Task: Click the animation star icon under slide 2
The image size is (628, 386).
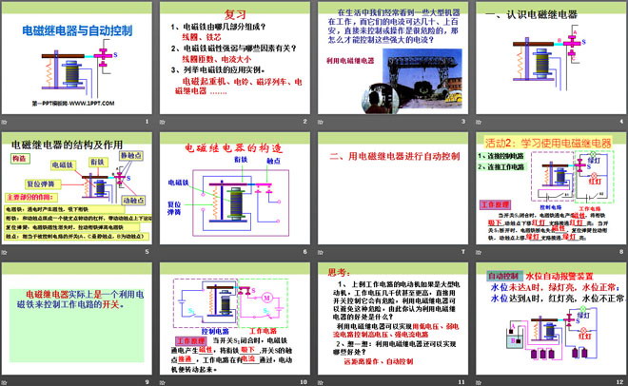Action: pos(163,122)
